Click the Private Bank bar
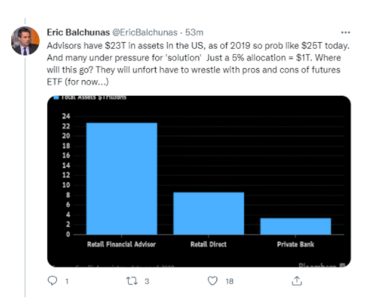Screen dimensions: 373x307 coord(296,226)
